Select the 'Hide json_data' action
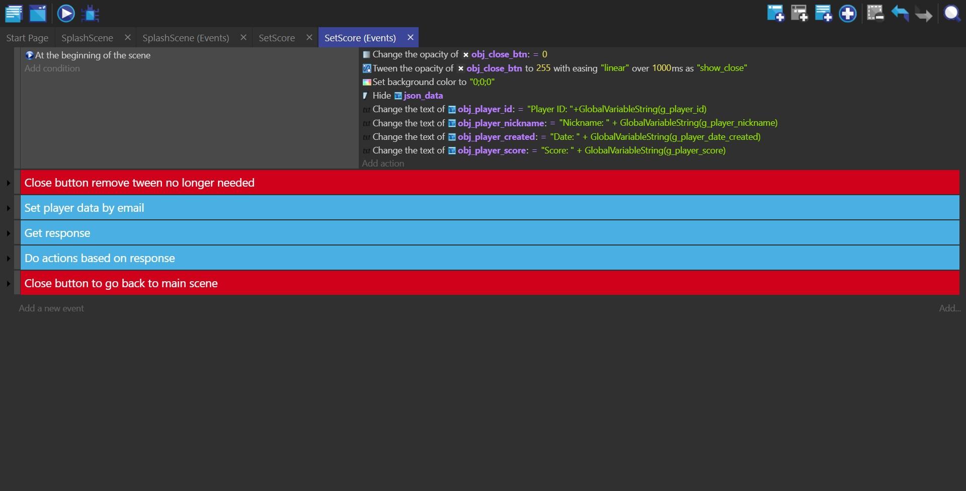 pyautogui.click(x=403, y=96)
